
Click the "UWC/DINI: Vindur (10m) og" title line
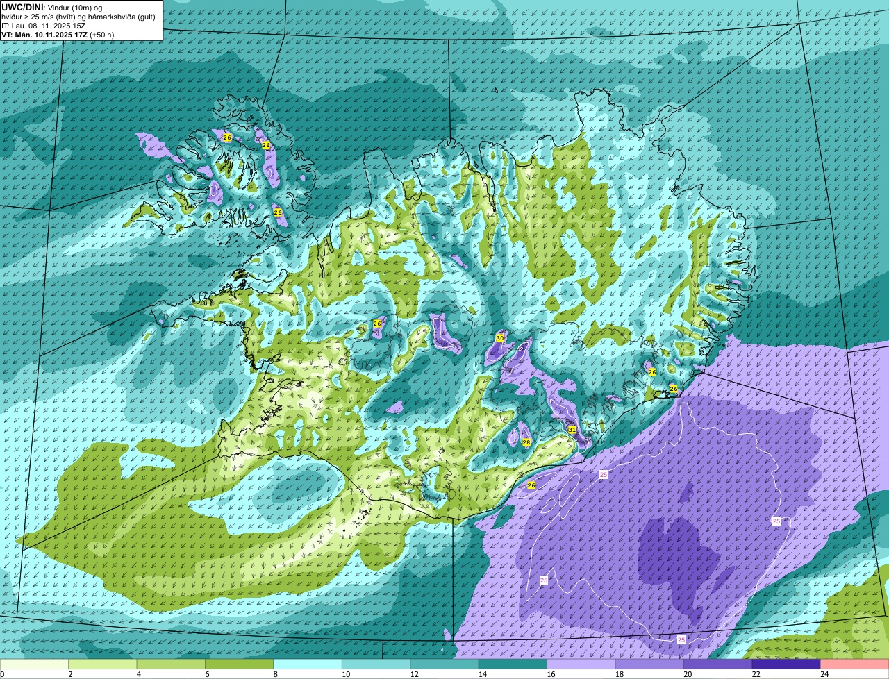pos(51,7)
